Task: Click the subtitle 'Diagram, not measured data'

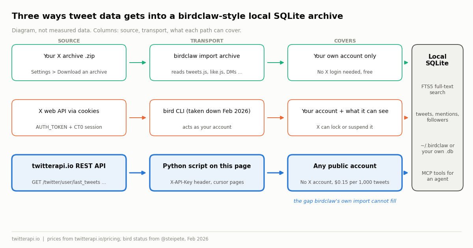Action: point(127,31)
